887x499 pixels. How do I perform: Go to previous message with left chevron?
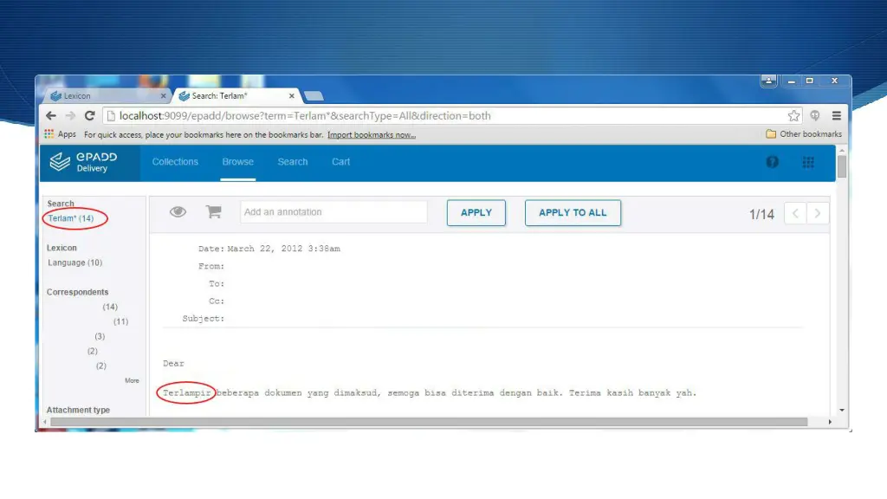click(x=795, y=213)
